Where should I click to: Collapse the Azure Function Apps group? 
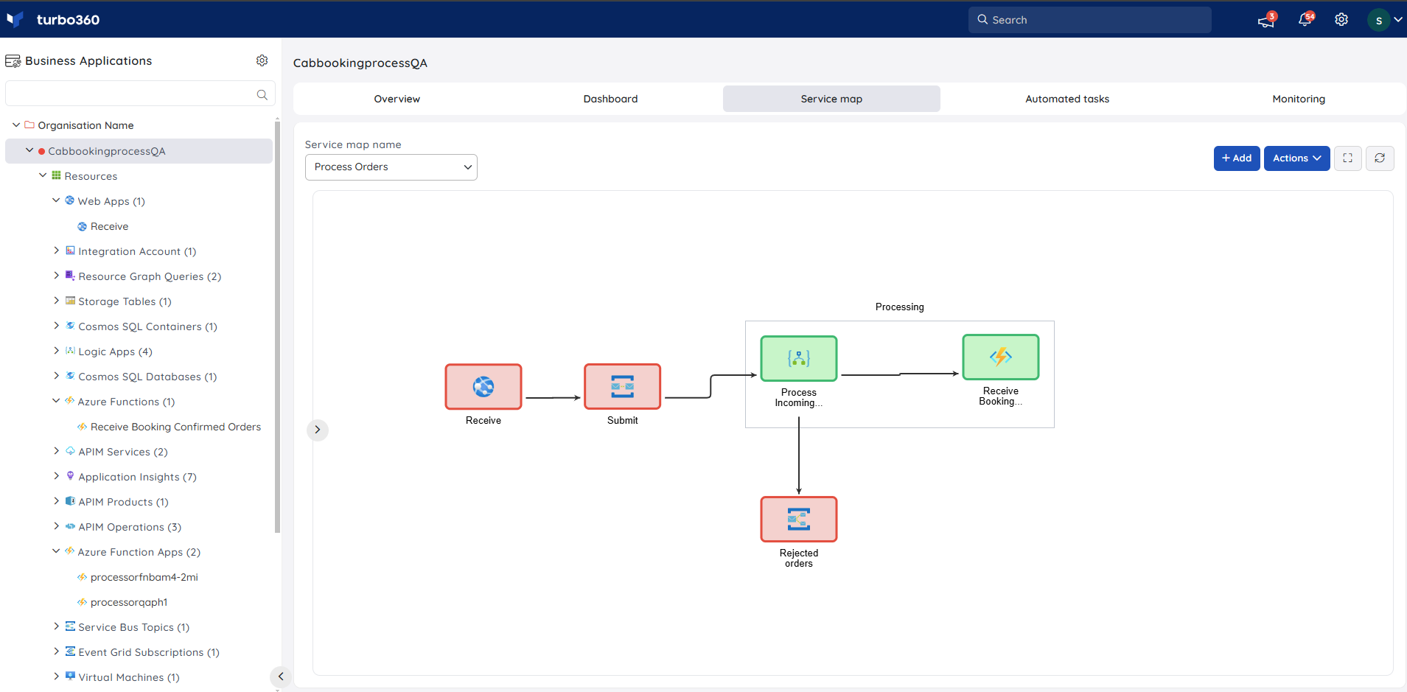(x=56, y=551)
